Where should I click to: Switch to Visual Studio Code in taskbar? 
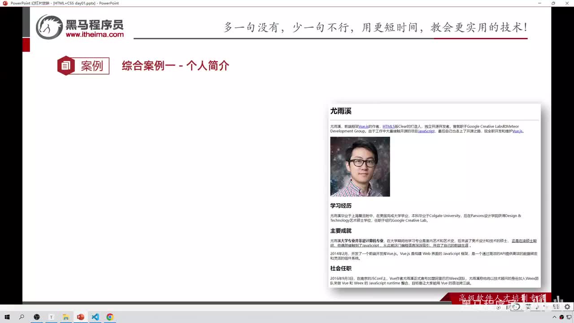point(95,317)
